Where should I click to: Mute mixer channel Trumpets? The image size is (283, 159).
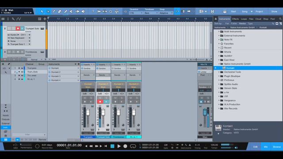(x=84, y=98)
